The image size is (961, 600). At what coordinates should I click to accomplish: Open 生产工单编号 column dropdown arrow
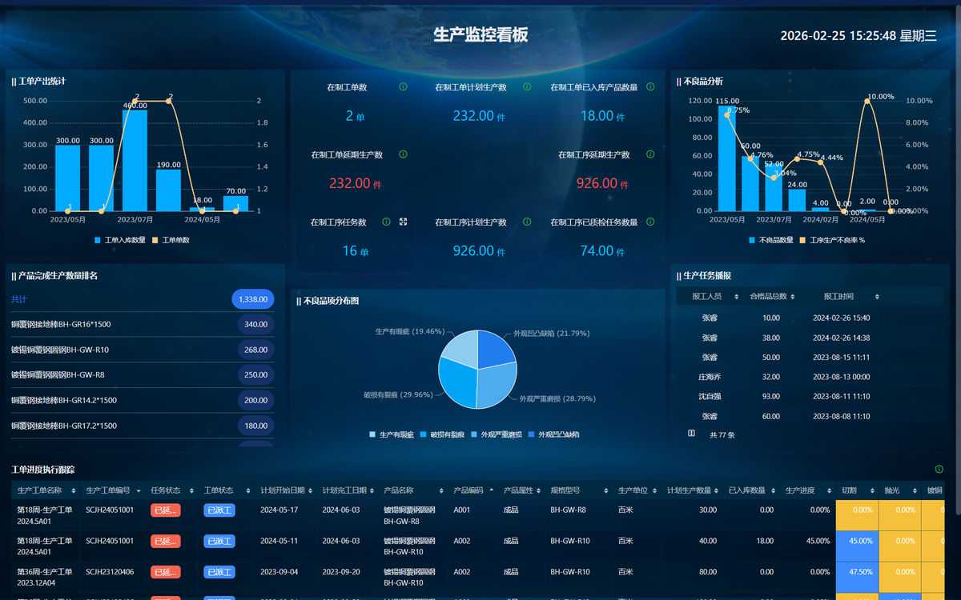point(139,490)
